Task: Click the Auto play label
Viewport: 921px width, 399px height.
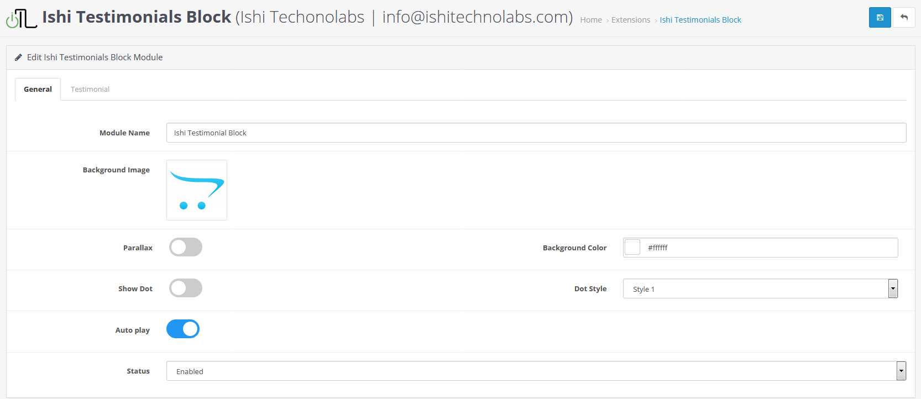Action: click(x=133, y=330)
